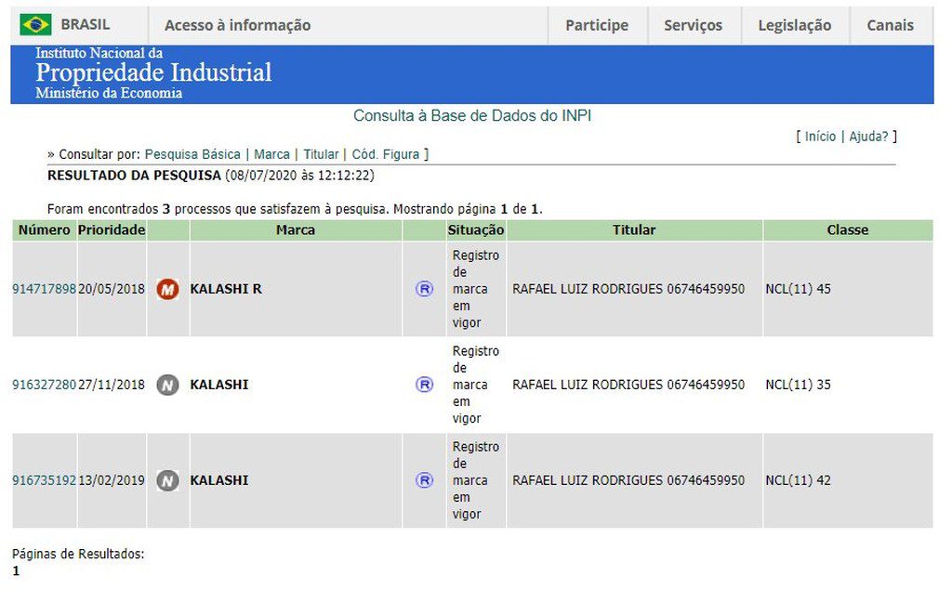Search by Titular link
The image size is (952, 589).
[321, 154]
